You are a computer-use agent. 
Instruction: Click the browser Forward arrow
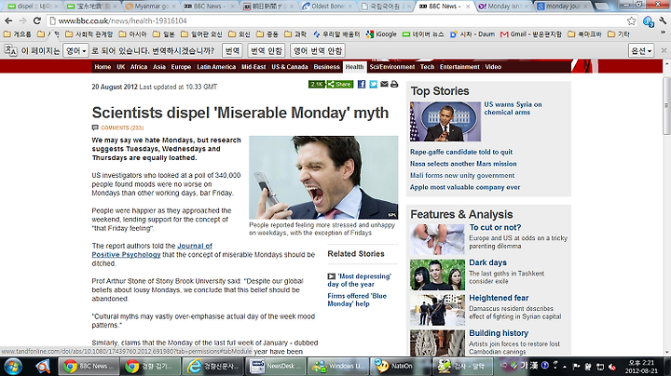coord(22,20)
